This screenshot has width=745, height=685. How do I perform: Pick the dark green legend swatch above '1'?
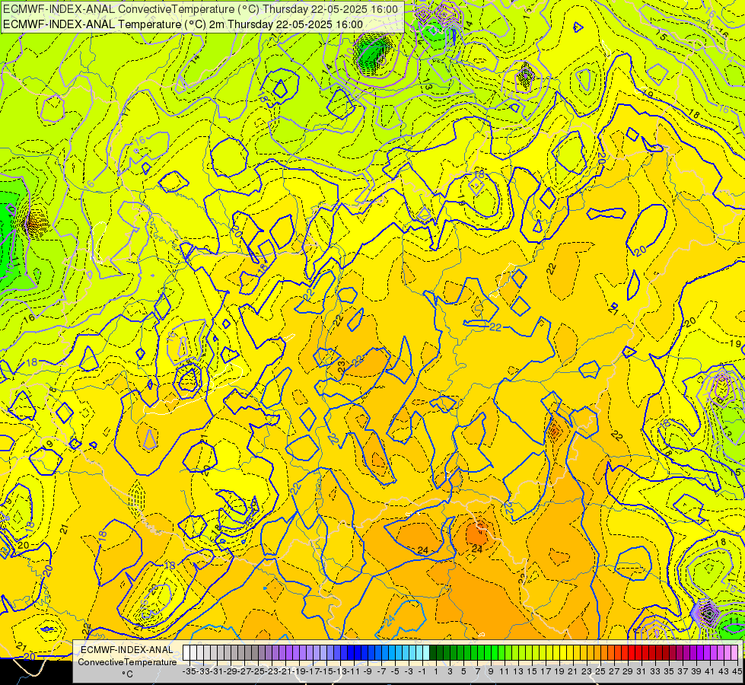click(x=433, y=653)
